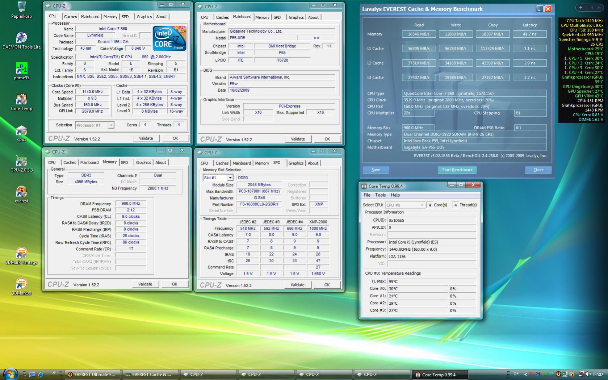The width and height of the screenshot is (608, 380).
Task: Open the prime95 desktop shortcut
Action: pos(21,69)
